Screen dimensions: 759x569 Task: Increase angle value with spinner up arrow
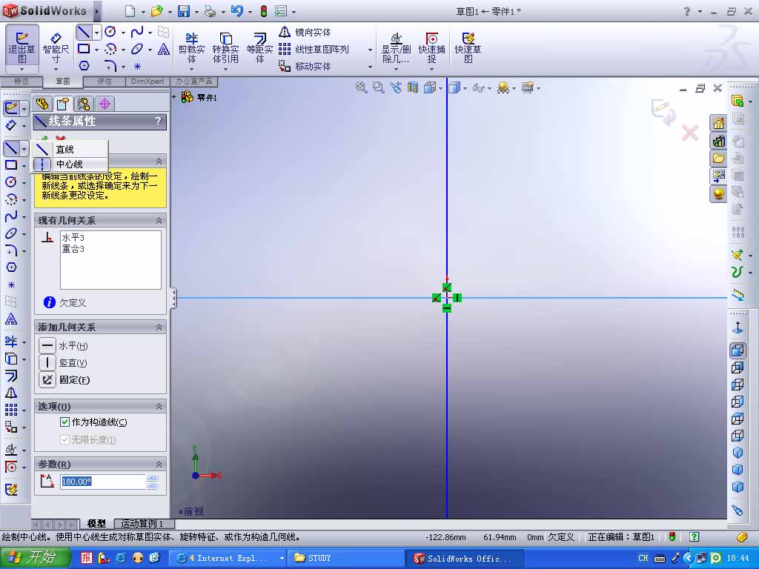[x=152, y=478]
